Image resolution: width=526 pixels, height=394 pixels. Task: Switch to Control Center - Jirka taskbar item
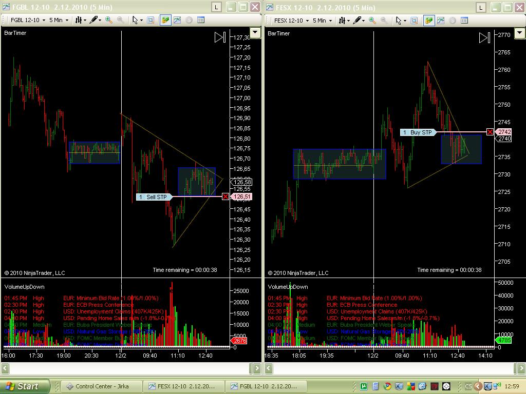click(102, 386)
